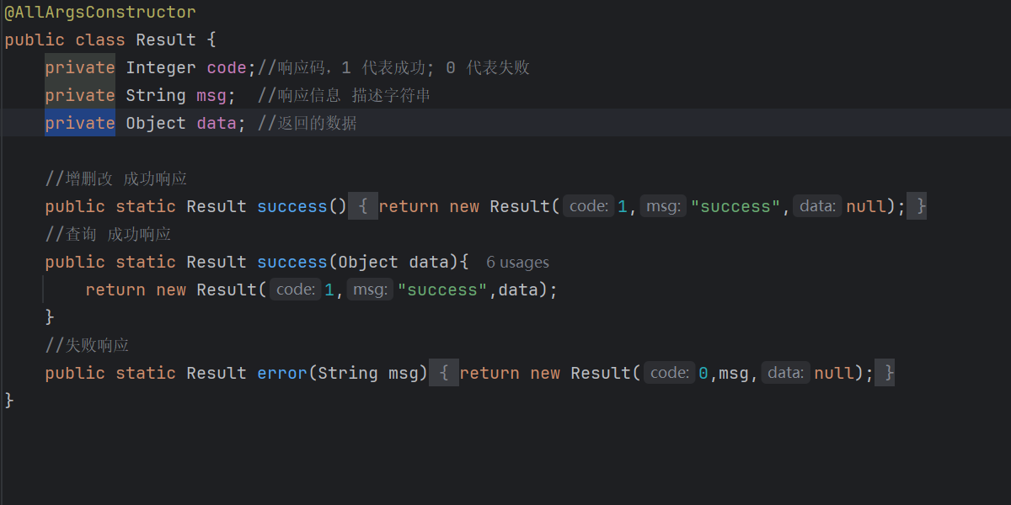The width and height of the screenshot is (1011, 505).
Task: Open the 6 usages link
Action: point(517,263)
